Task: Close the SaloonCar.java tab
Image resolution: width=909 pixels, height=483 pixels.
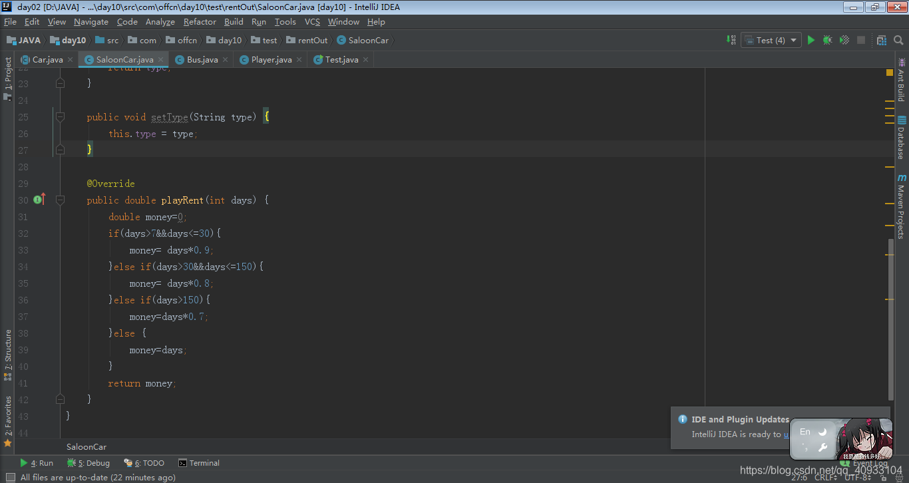Action: (160, 60)
